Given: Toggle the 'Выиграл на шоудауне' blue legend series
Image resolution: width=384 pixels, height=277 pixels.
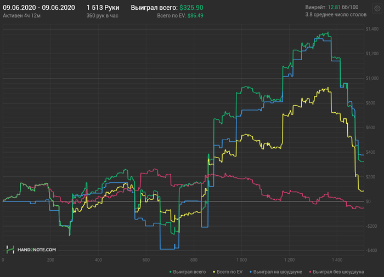Looking at the screenshot, I should tap(275, 272).
